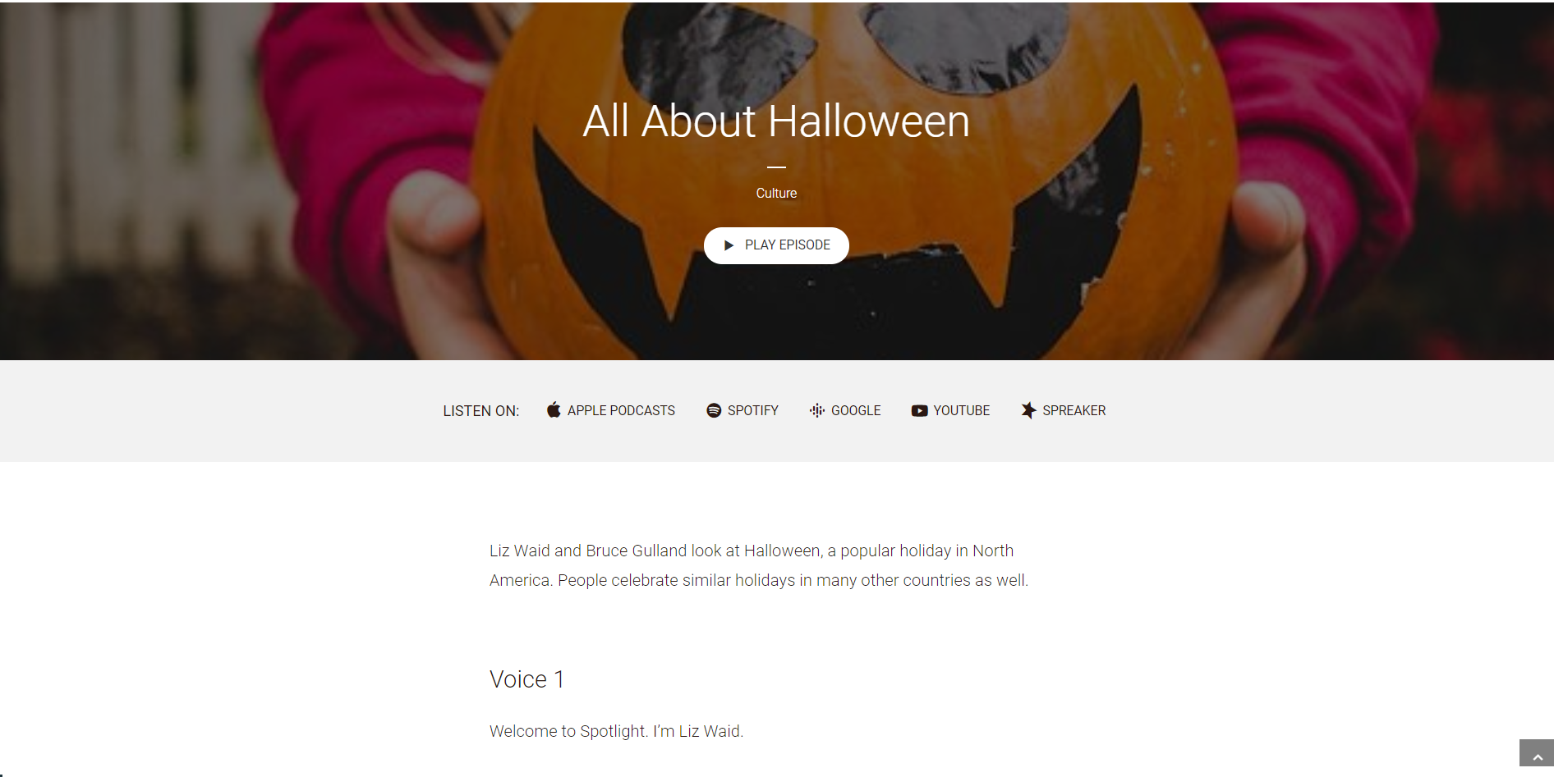Open the APPLE PODCASTS link
Screen dimensions: 1554x777
coord(621,410)
